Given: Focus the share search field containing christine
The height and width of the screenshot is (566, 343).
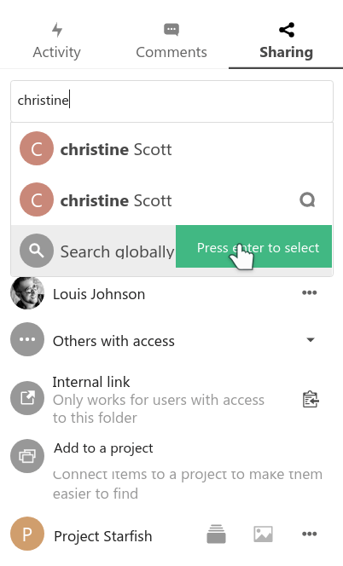Looking at the screenshot, I should [x=171, y=101].
